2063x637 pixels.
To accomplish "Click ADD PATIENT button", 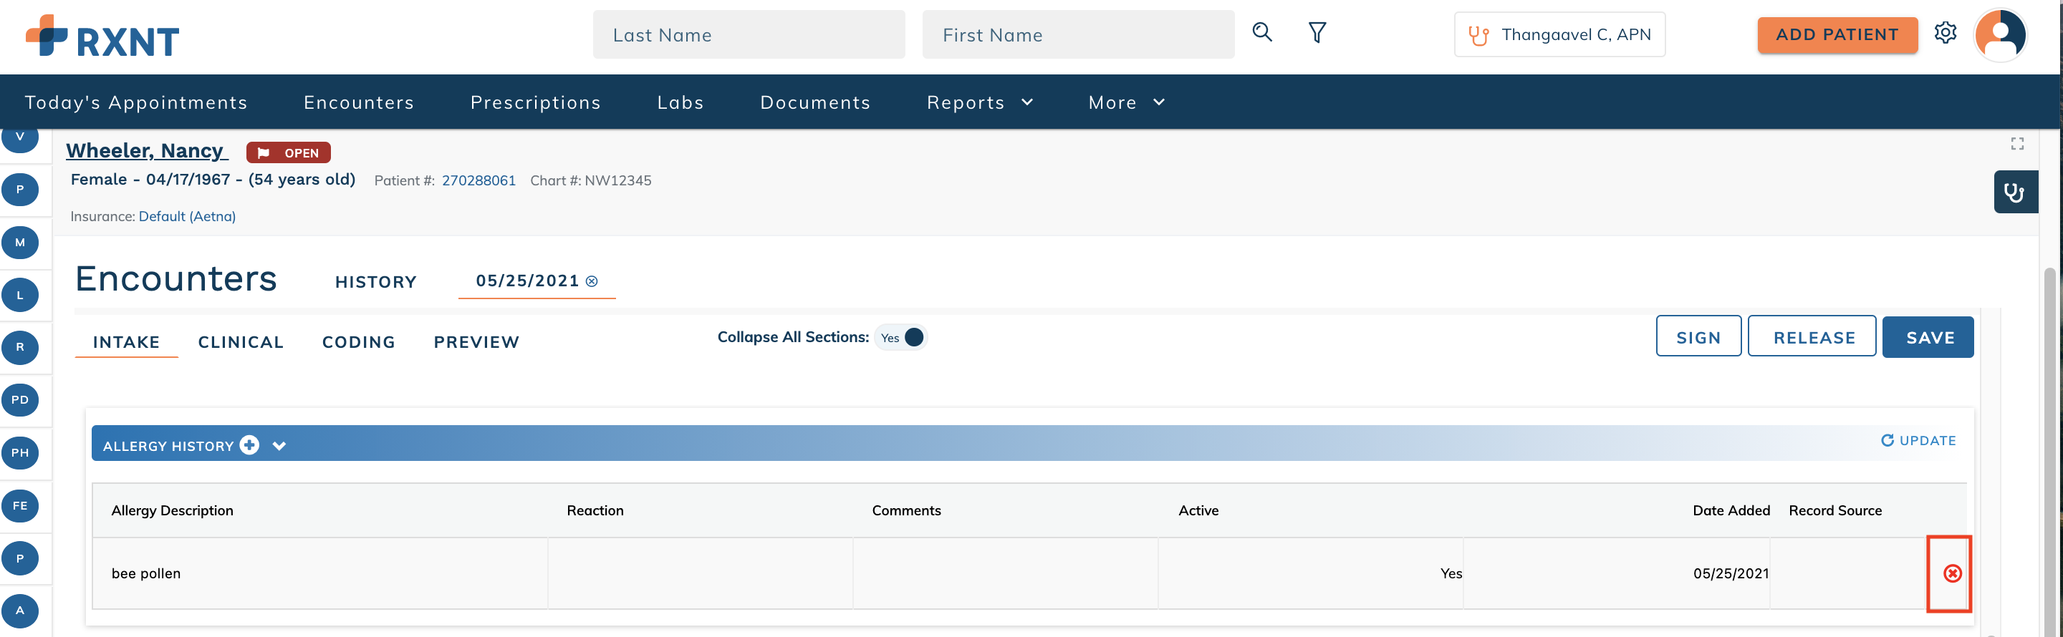I will [1837, 34].
